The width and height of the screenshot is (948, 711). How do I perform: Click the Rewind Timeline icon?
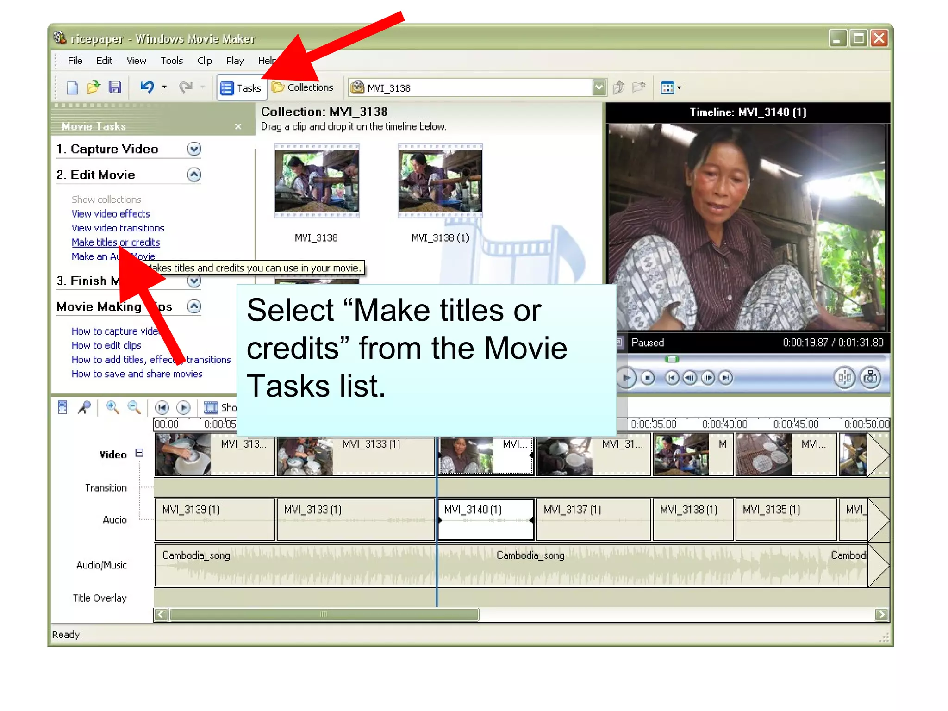click(x=162, y=407)
